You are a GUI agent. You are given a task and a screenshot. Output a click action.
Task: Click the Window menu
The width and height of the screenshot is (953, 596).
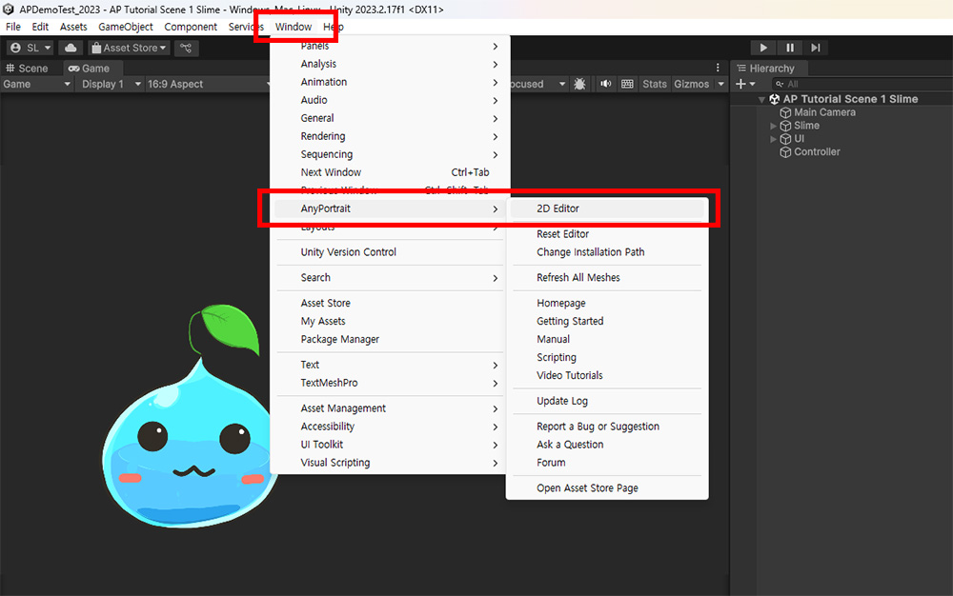click(293, 27)
